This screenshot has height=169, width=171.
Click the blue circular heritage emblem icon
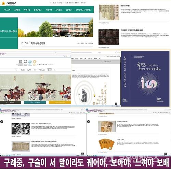pos(30,62)
